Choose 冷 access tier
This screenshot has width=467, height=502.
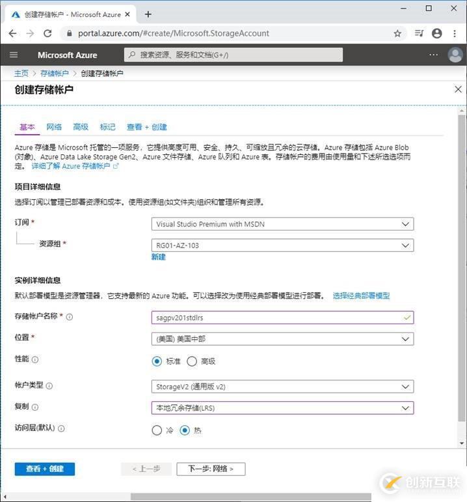click(157, 430)
